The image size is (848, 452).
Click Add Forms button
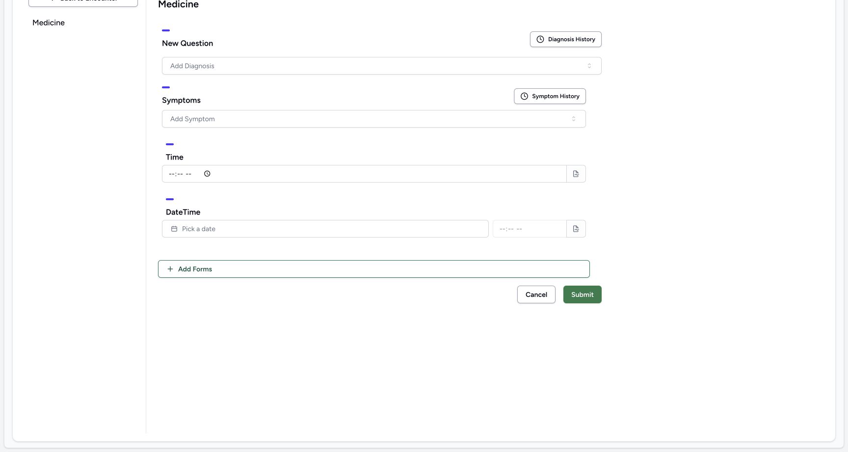click(373, 269)
